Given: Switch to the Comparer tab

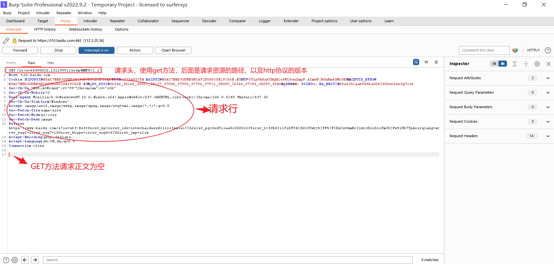Looking at the screenshot, I should [x=237, y=21].
